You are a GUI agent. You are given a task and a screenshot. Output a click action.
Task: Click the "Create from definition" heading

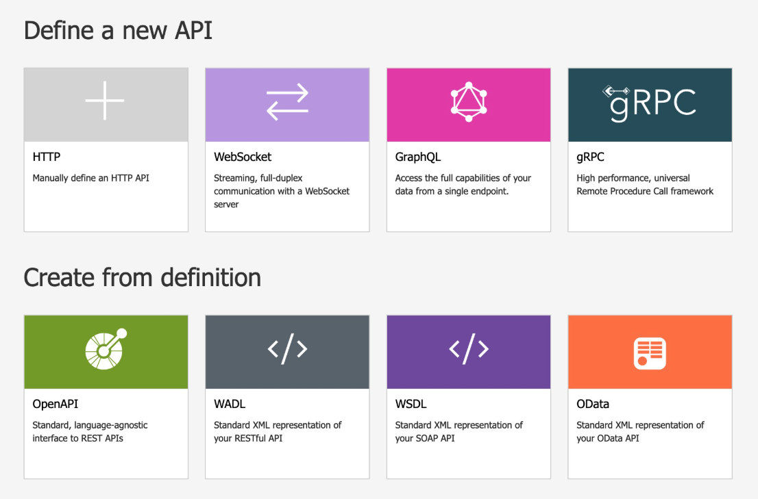[143, 278]
